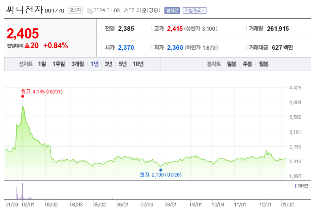This screenshot has height=213, width=311.
Task: Click the blue 최저 marker dot on chart
Action: 161,170
